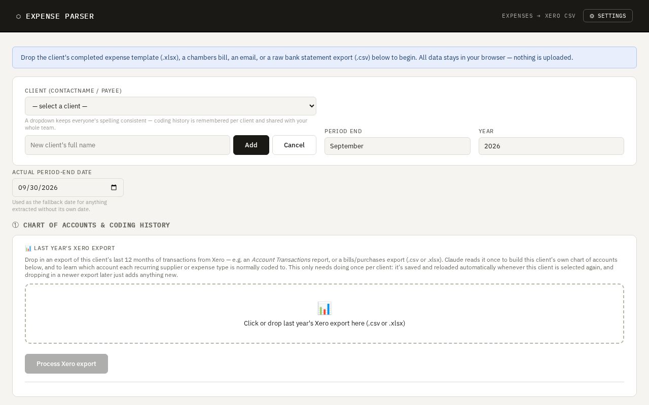Click the Actual Period-End Date input
The width and height of the screenshot is (649, 405).
point(68,187)
